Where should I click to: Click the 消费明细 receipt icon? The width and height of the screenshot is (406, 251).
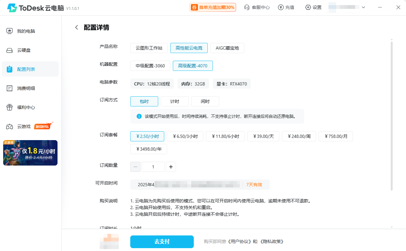click(x=10, y=88)
